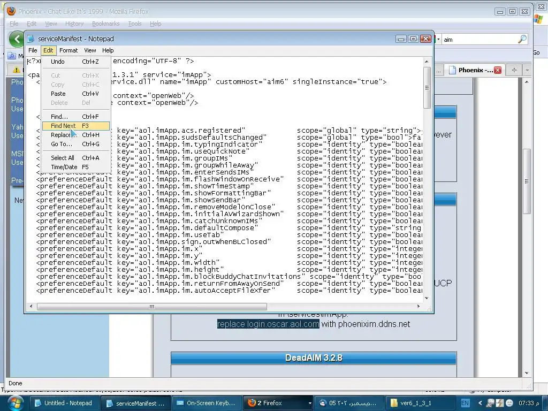Click Notepad vertical scrollbar up arrow

pos(427,62)
